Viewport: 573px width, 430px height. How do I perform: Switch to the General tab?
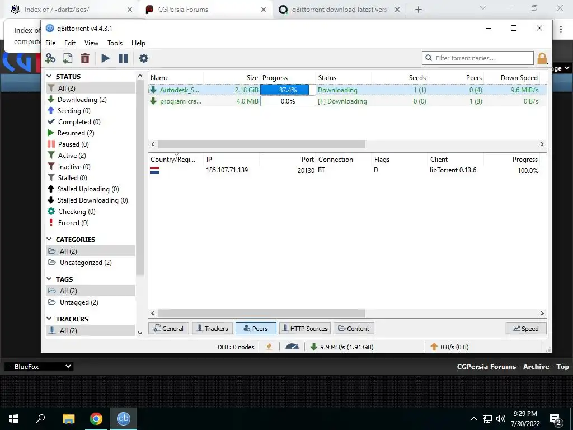point(168,328)
